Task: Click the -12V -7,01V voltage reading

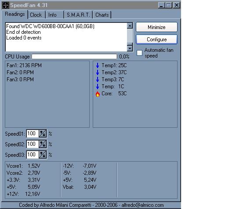Action: pyautogui.click(x=80, y=166)
